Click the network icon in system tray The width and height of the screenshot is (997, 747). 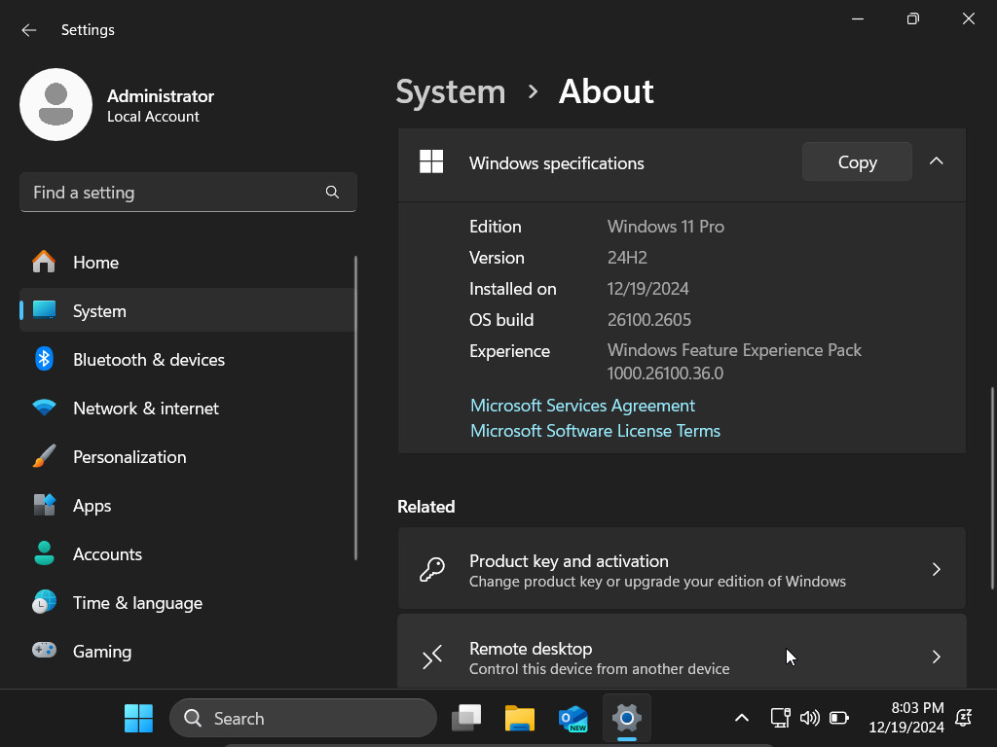(780, 718)
